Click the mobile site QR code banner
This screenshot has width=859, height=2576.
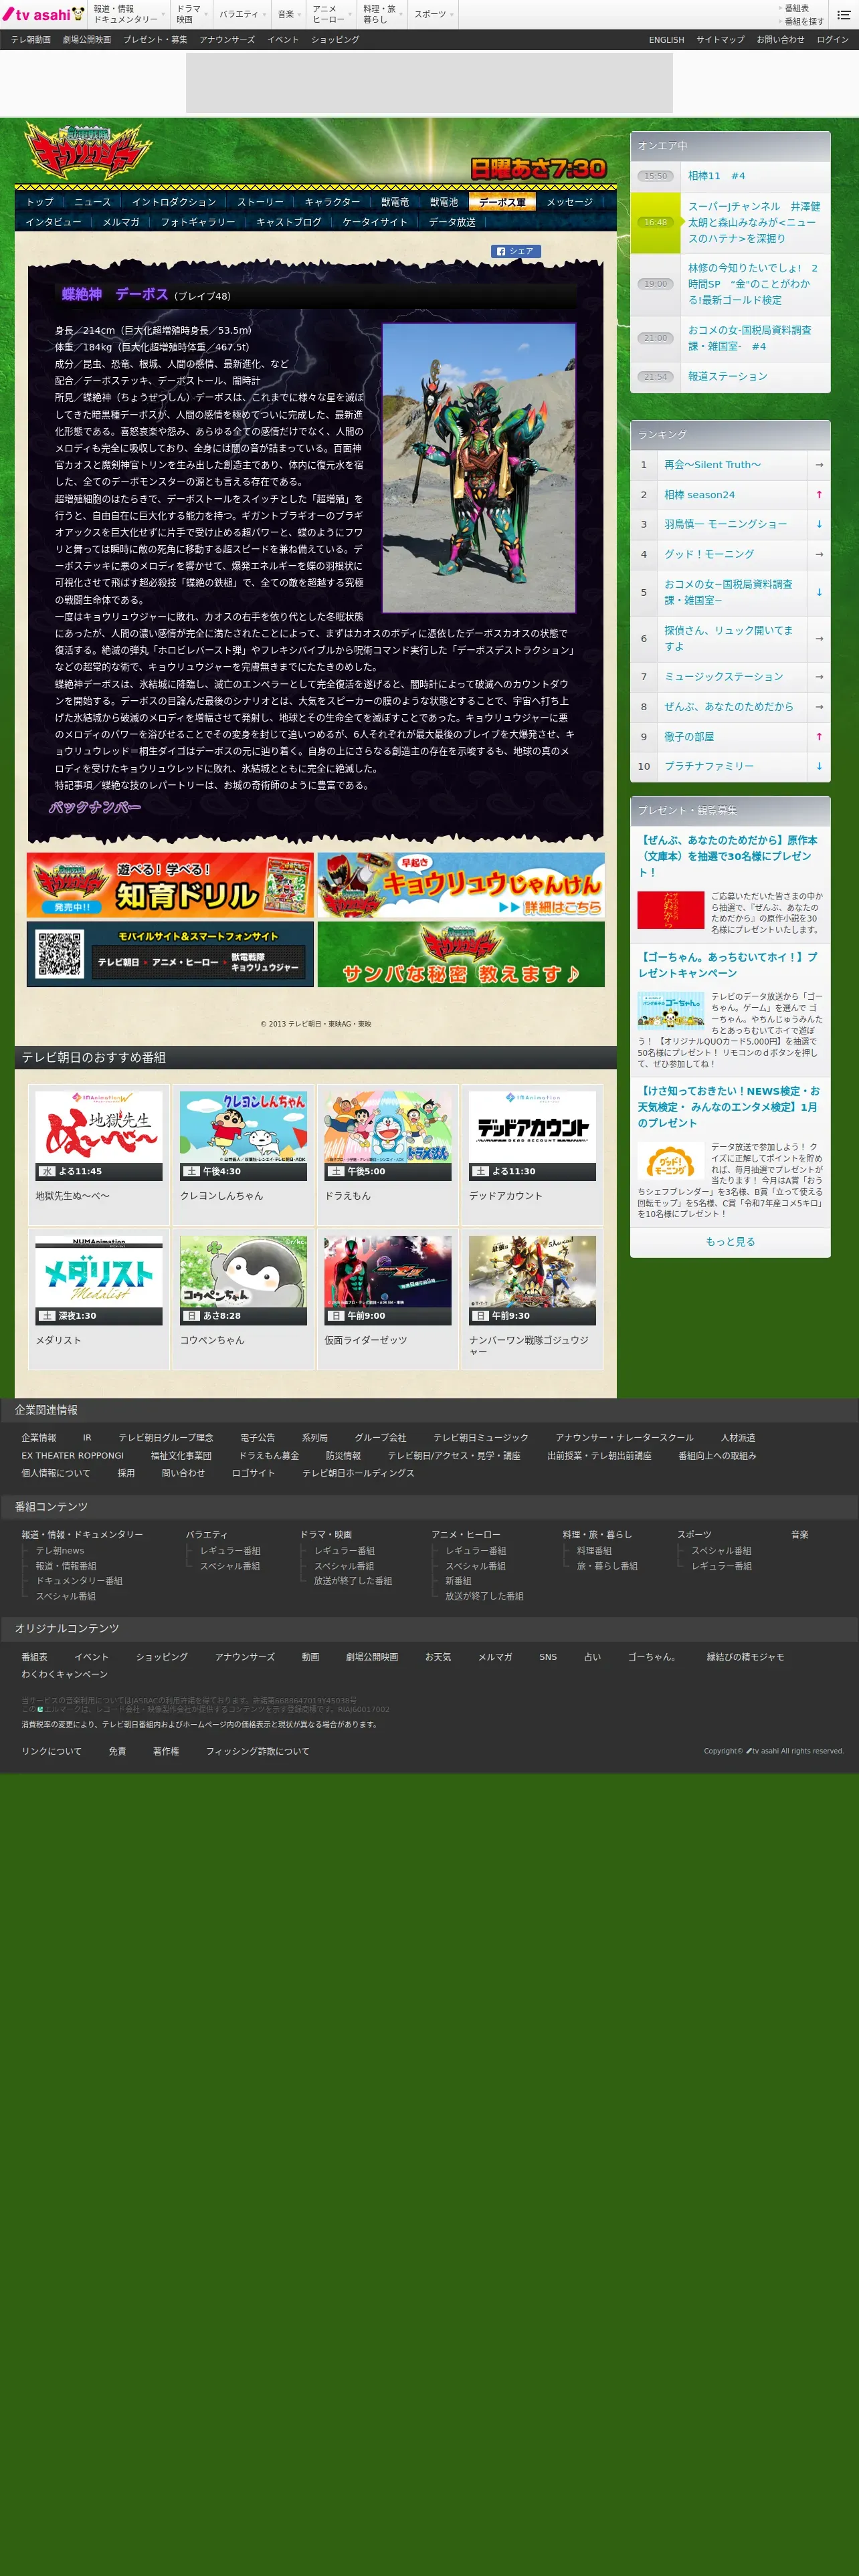[x=170, y=954]
